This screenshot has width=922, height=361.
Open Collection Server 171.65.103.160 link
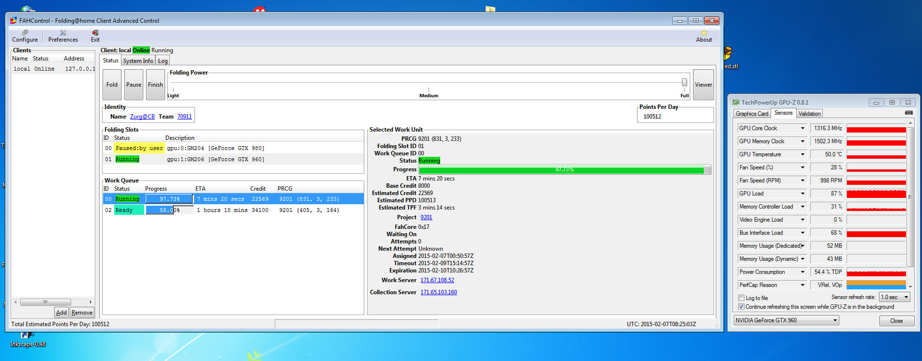(x=438, y=292)
